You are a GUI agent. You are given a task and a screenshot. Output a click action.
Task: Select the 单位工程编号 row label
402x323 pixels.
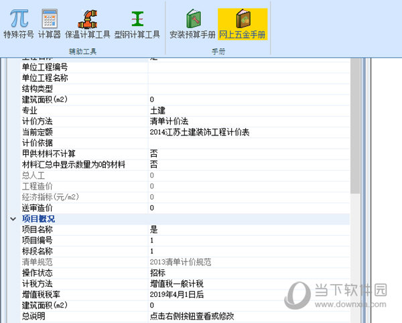[x=45, y=68]
